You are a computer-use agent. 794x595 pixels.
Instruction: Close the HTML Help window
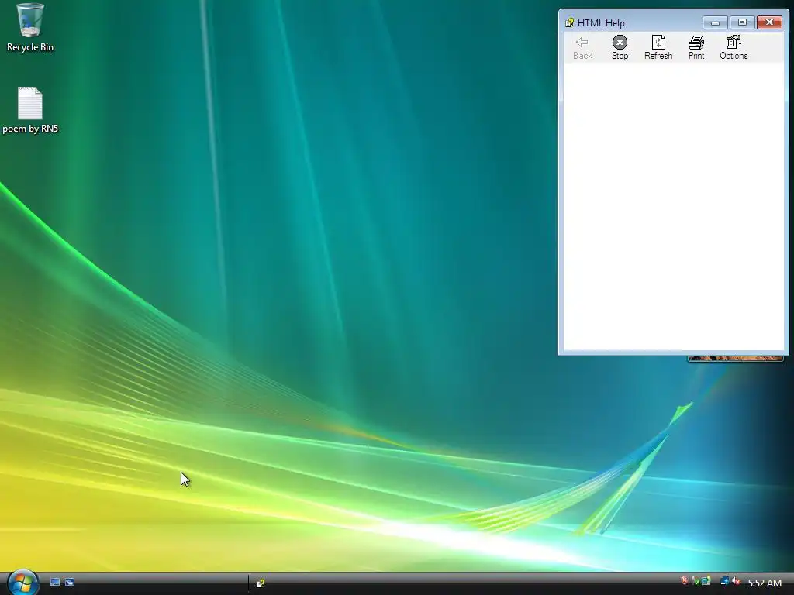click(769, 22)
